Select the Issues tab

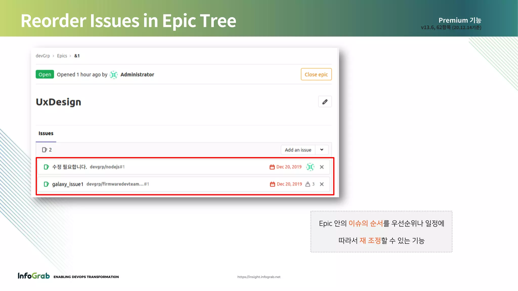click(x=46, y=133)
